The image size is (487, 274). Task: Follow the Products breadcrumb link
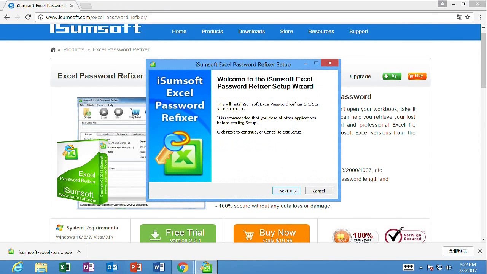(74, 49)
